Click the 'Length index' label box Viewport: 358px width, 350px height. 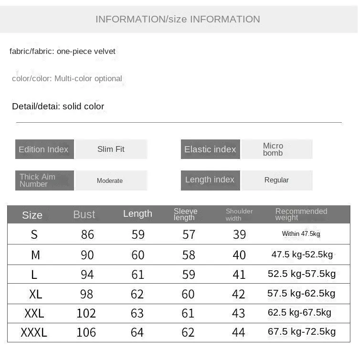[210, 180]
